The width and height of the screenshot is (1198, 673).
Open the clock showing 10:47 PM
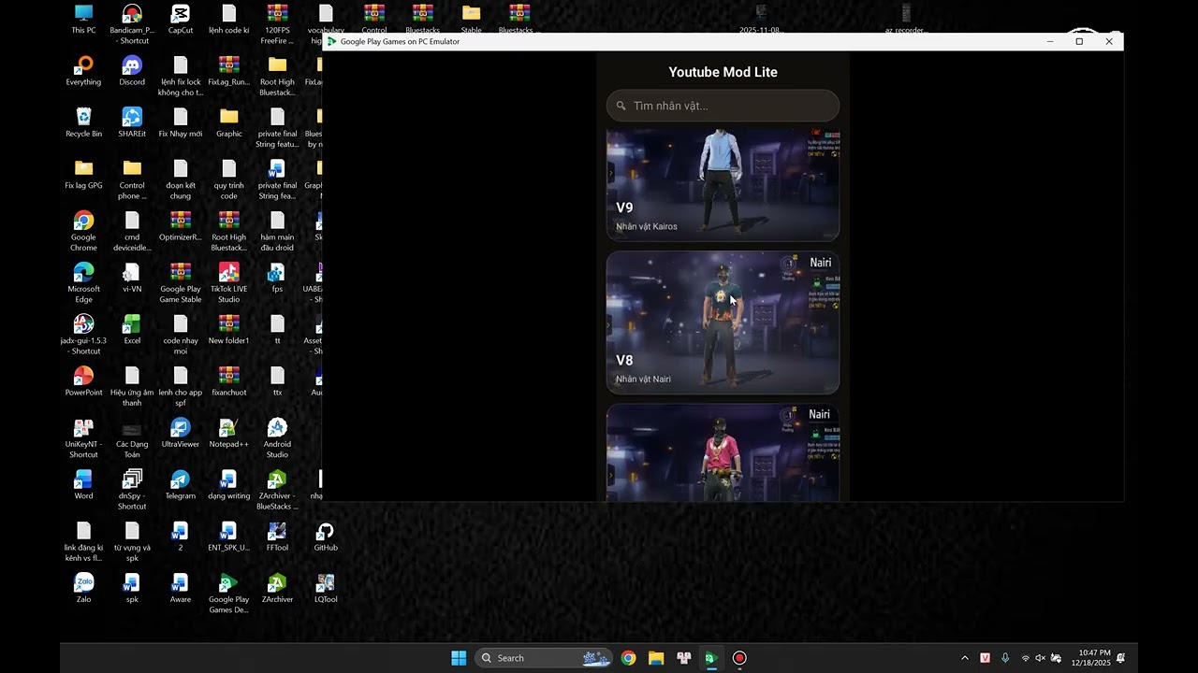tap(1093, 658)
